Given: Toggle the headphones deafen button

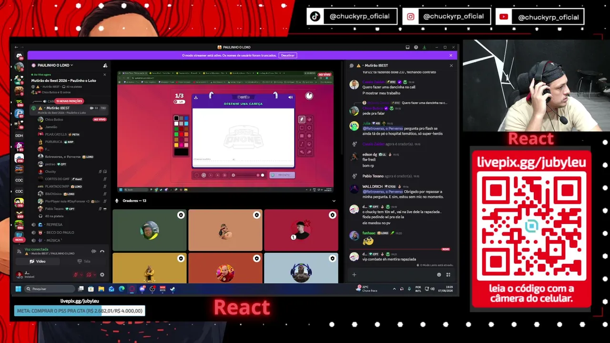Looking at the screenshot, I should [x=89, y=275].
